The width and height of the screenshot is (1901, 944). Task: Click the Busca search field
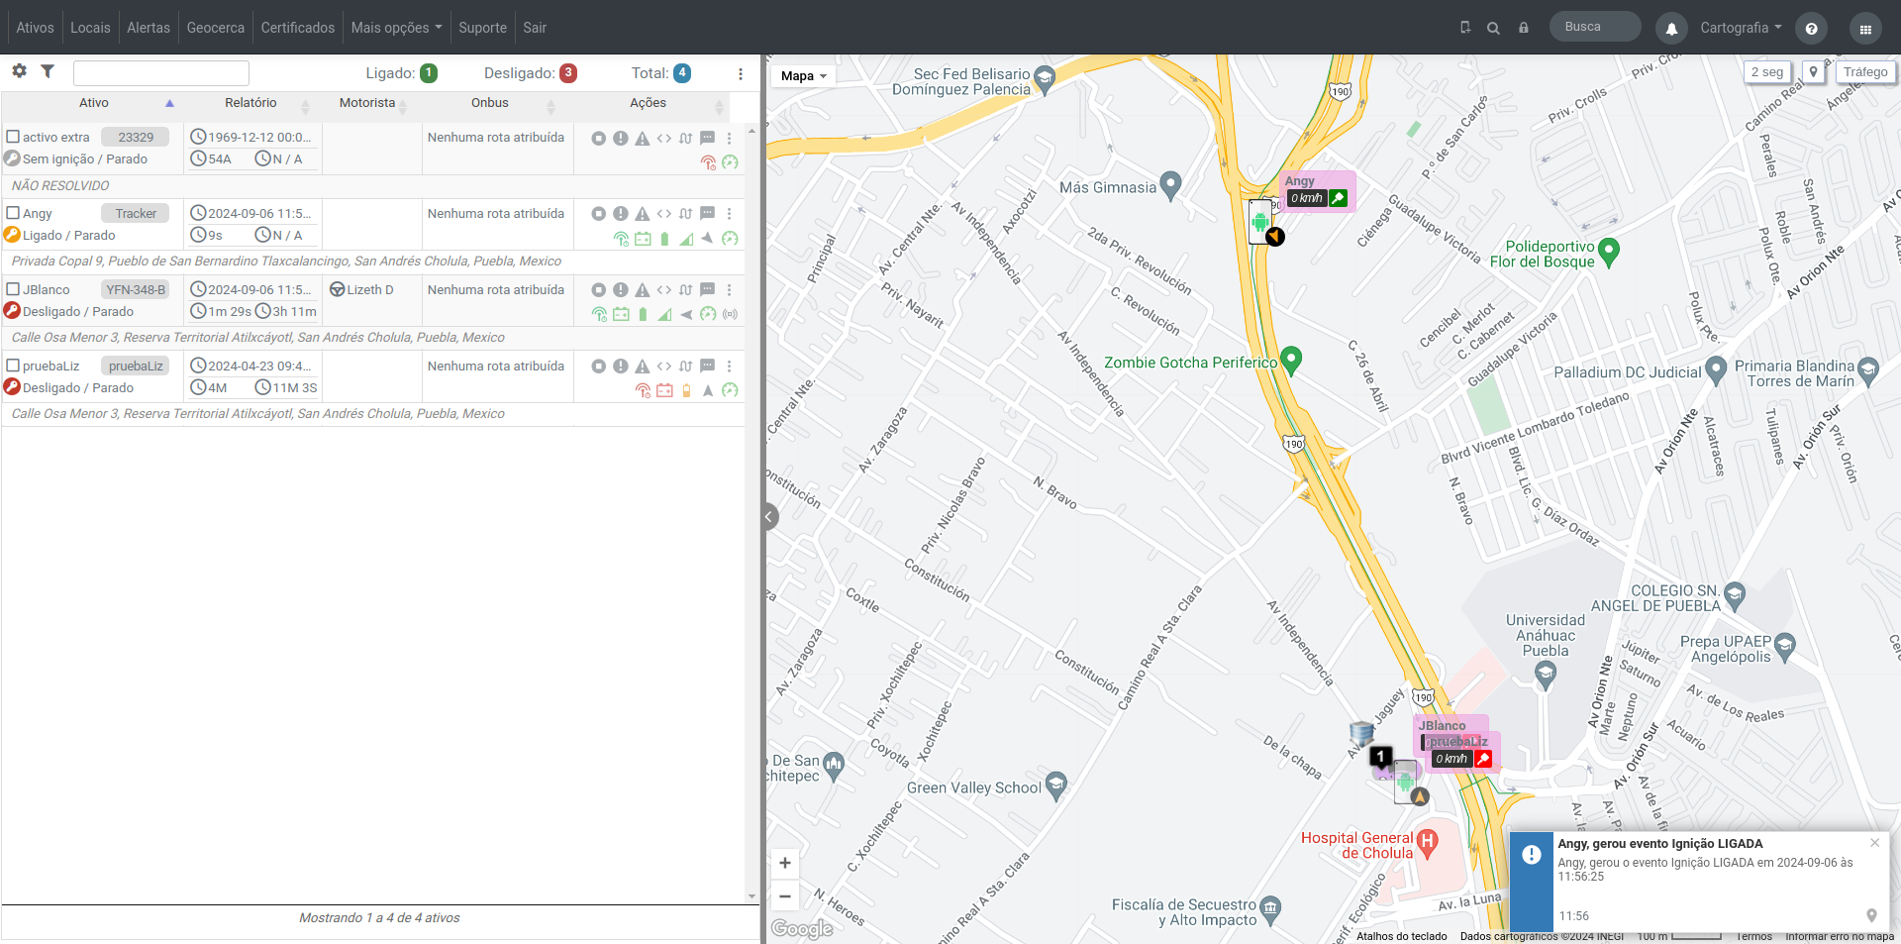click(1595, 27)
